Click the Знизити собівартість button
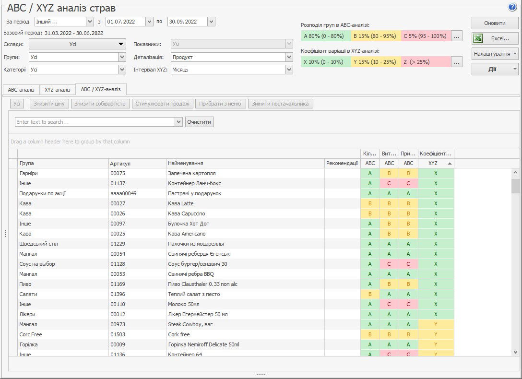The image size is (522, 379). coord(100,104)
